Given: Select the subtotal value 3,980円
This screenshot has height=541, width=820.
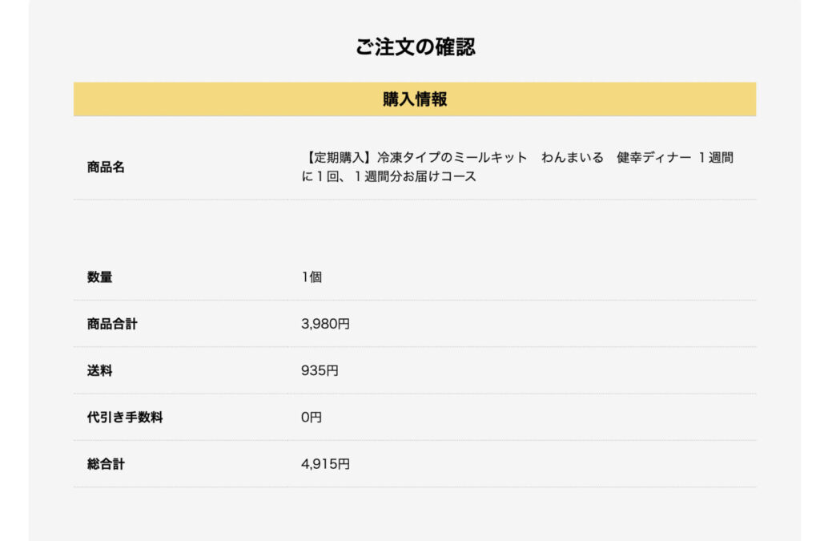Looking at the screenshot, I should 325,324.
